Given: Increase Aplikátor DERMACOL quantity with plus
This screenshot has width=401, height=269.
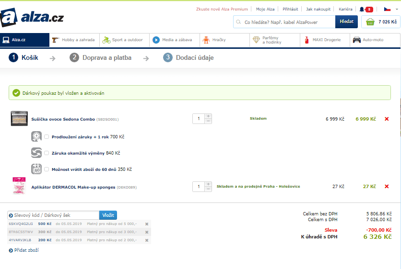Looking at the screenshot, I should click(208, 184).
